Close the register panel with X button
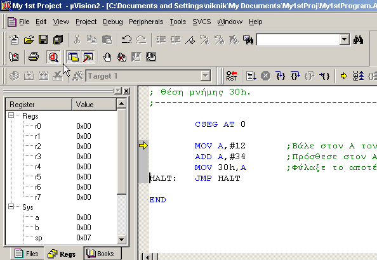Viewport: 377px width, 260px height. (x=126, y=91)
